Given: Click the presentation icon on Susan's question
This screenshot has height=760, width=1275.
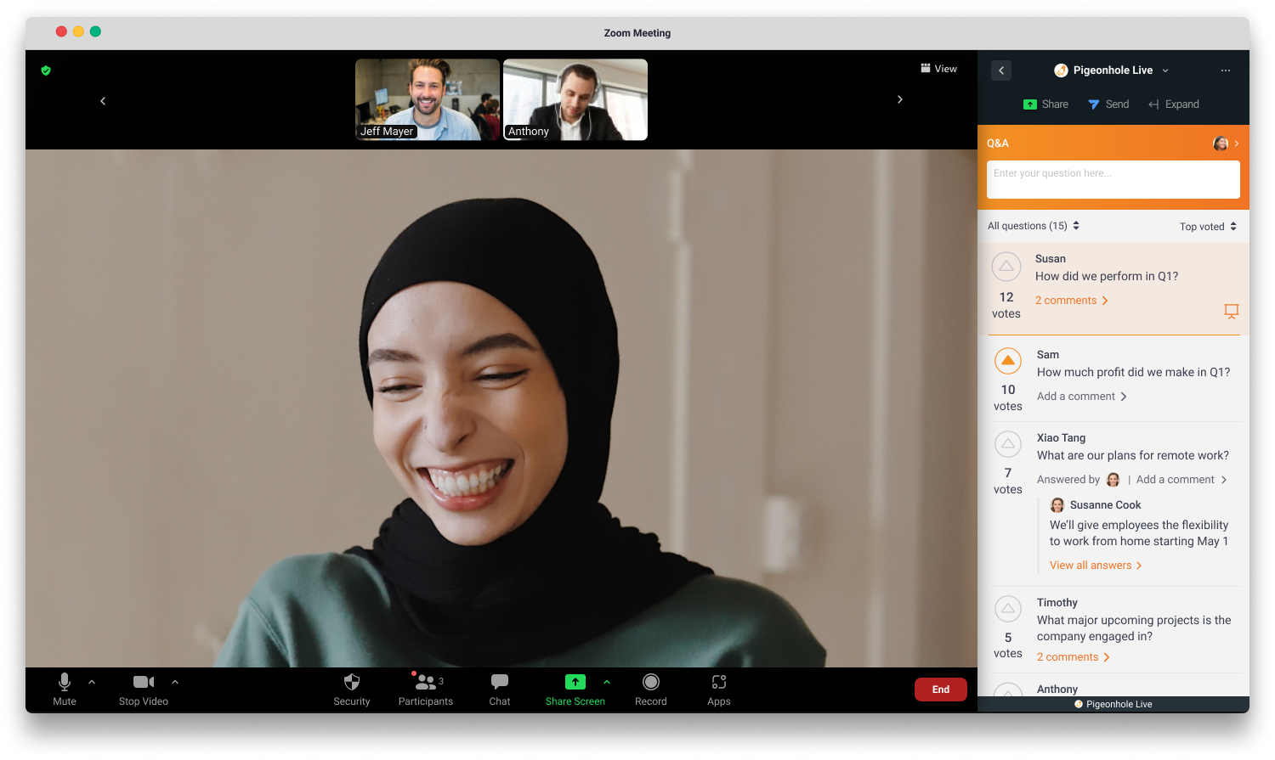Looking at the screenshot, I should (x=1231, y=311).
